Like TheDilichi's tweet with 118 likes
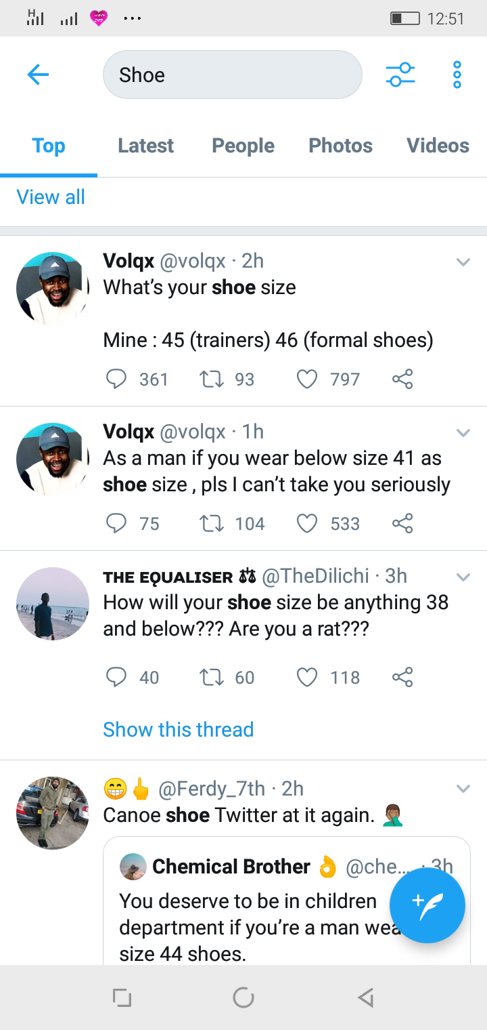Screen dimensions: 487x1030 [x=307, y=677]
